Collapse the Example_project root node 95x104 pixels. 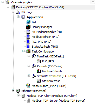(x=3, y=2)
